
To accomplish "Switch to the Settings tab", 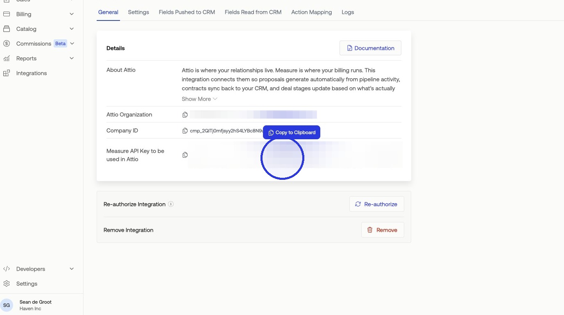I will click(138, 12).
